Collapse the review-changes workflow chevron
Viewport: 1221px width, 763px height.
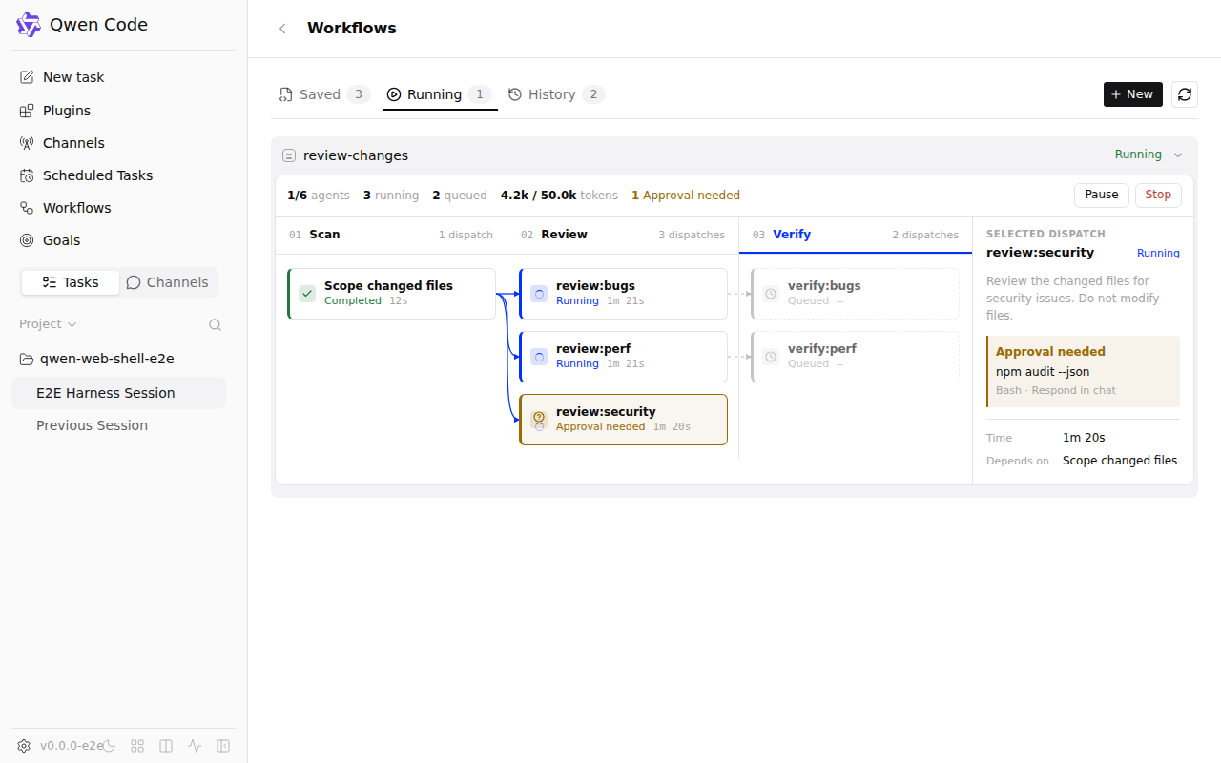(1178, 155)
